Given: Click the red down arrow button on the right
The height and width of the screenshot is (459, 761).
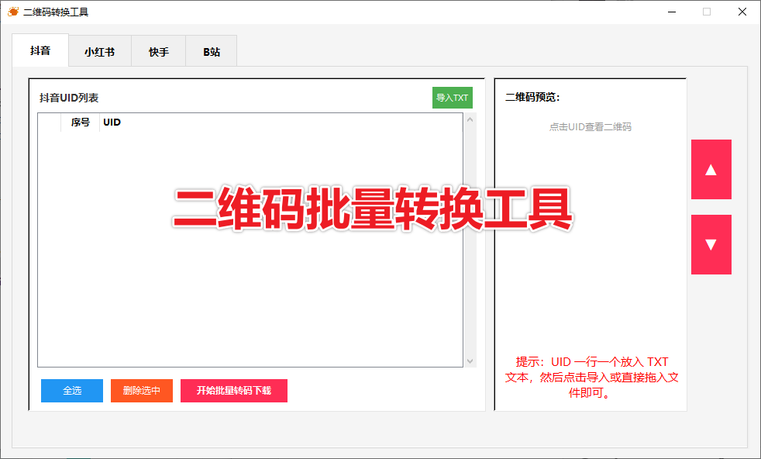Looking at the screenshot, I should pyautogui.click(x=711, y=244).
